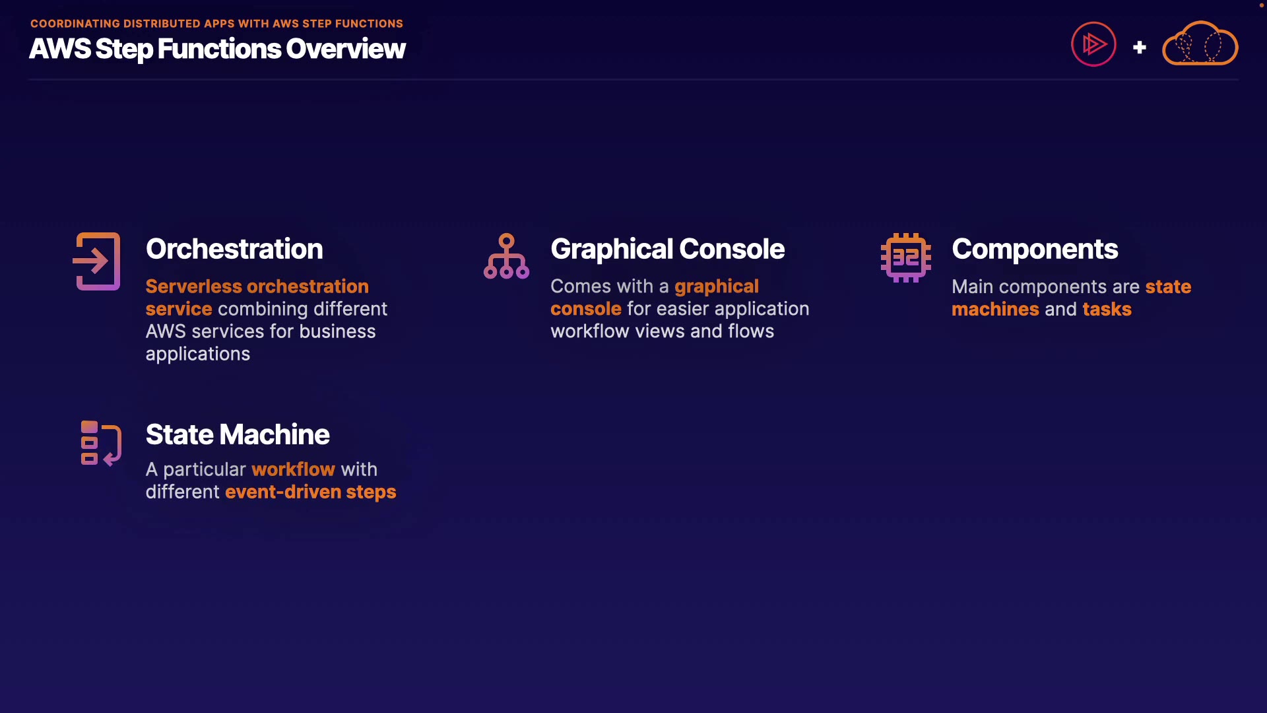Click the orange cloud brain logo
Screen dimensions: 1267x713
(1200, 44)
